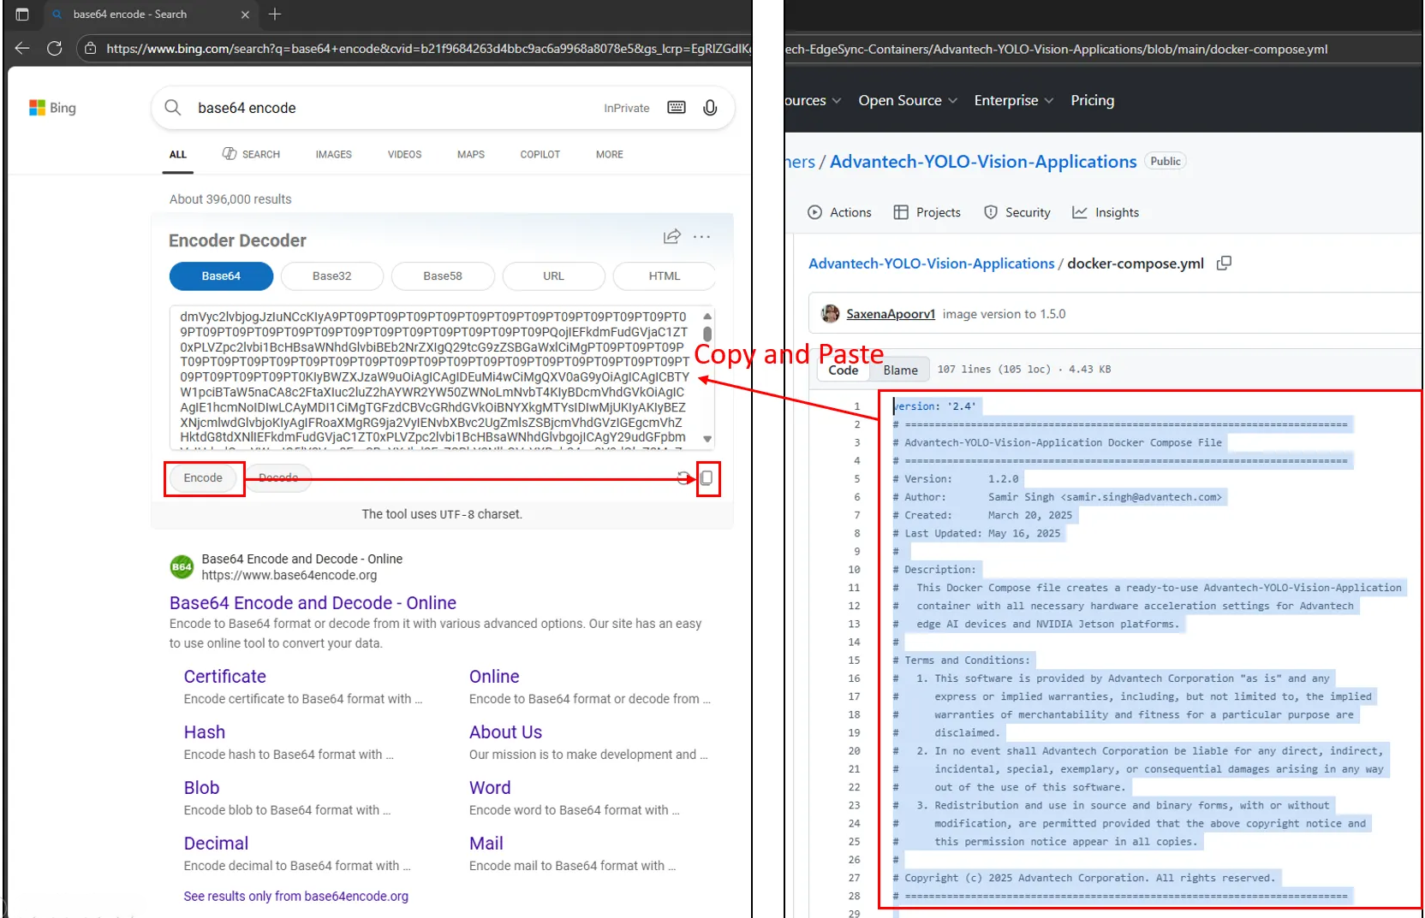Screen dimensions: 1425x918
Task: Open the on-screen keyboard icon in search bar
Action: [676, 107]
